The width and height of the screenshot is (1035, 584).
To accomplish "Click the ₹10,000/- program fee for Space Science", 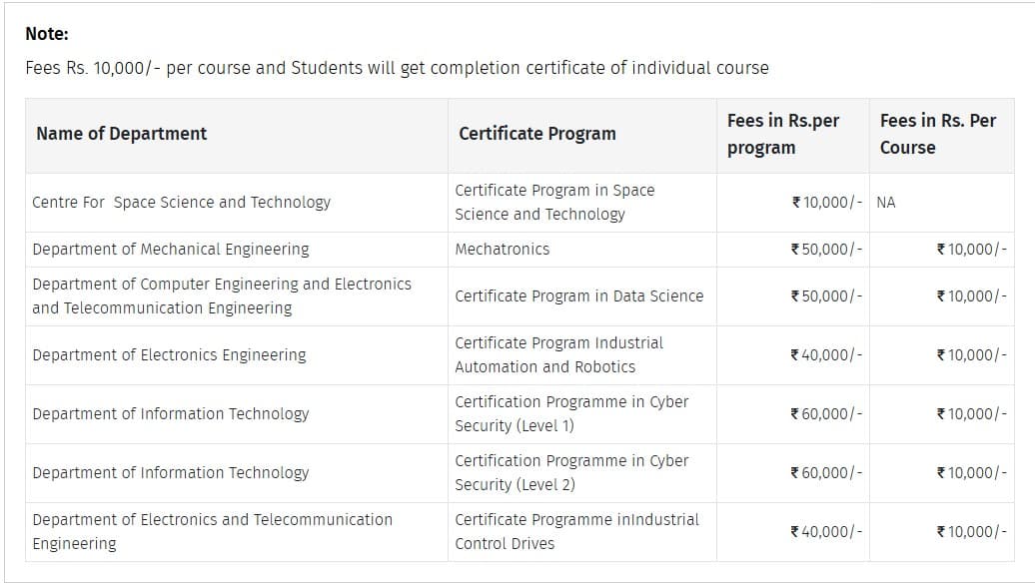I will pos(826,202).
